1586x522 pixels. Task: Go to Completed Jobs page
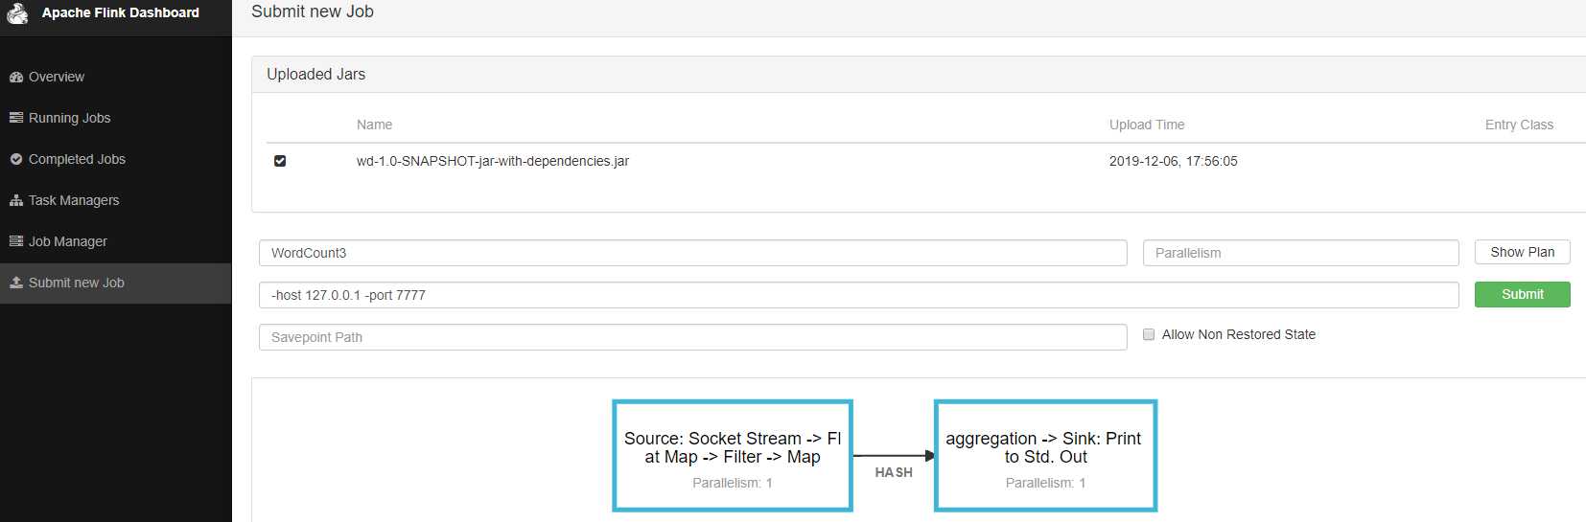[x=77, y=159]
